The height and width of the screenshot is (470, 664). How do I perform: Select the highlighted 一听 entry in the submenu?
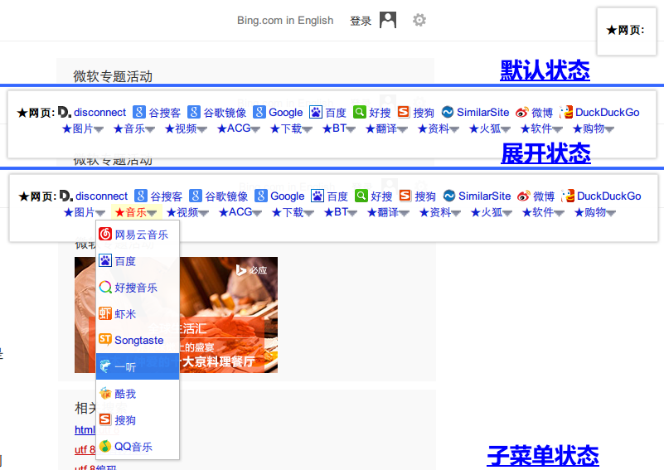[x=138, y=366]
